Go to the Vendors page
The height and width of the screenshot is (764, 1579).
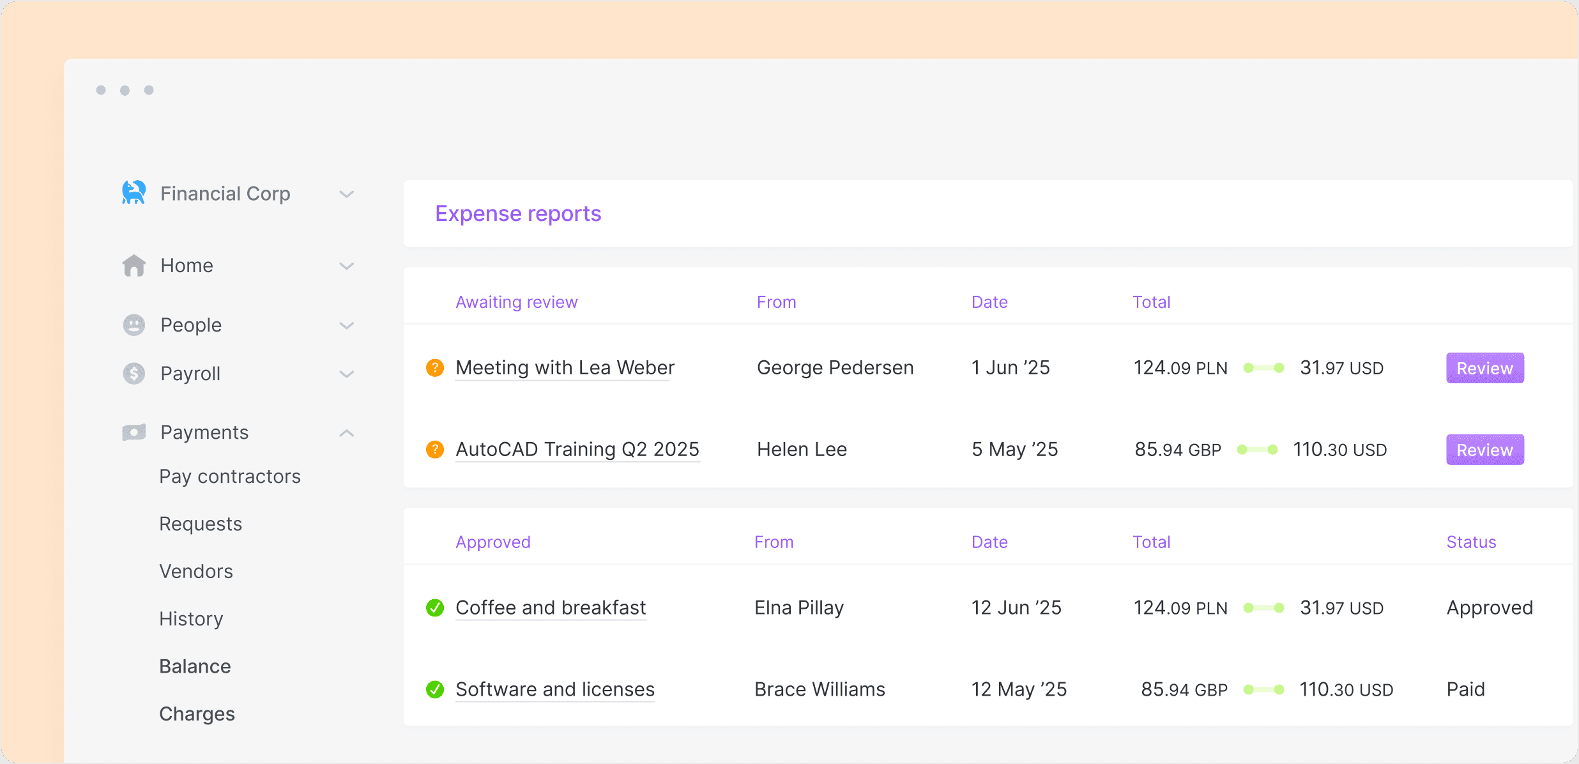196,571
